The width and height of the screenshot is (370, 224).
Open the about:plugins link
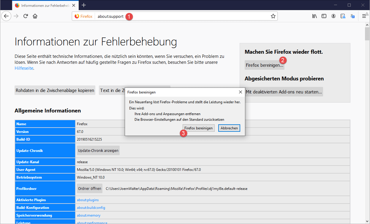coord(88,200)
